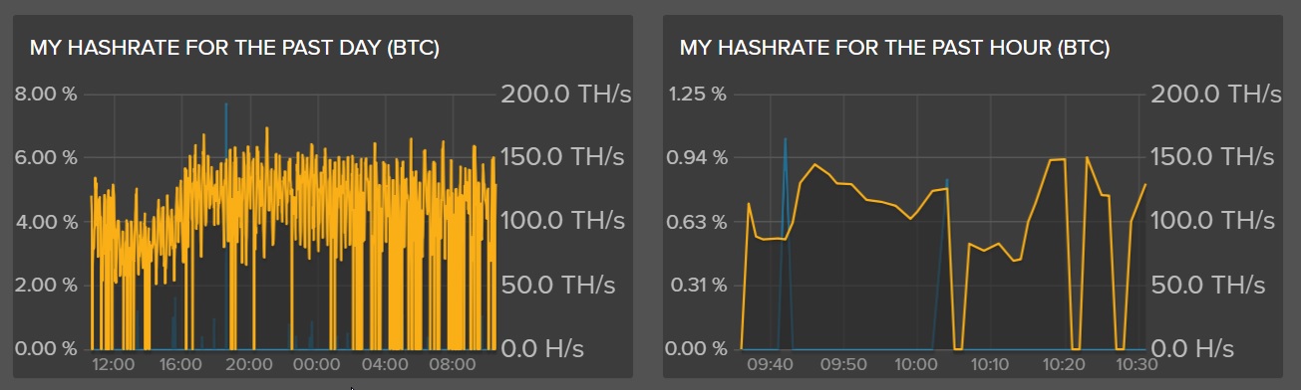Click the 0.0 H/s label on hour chart
This screenshot has height=390, width=1301.
coord(1192,349)
